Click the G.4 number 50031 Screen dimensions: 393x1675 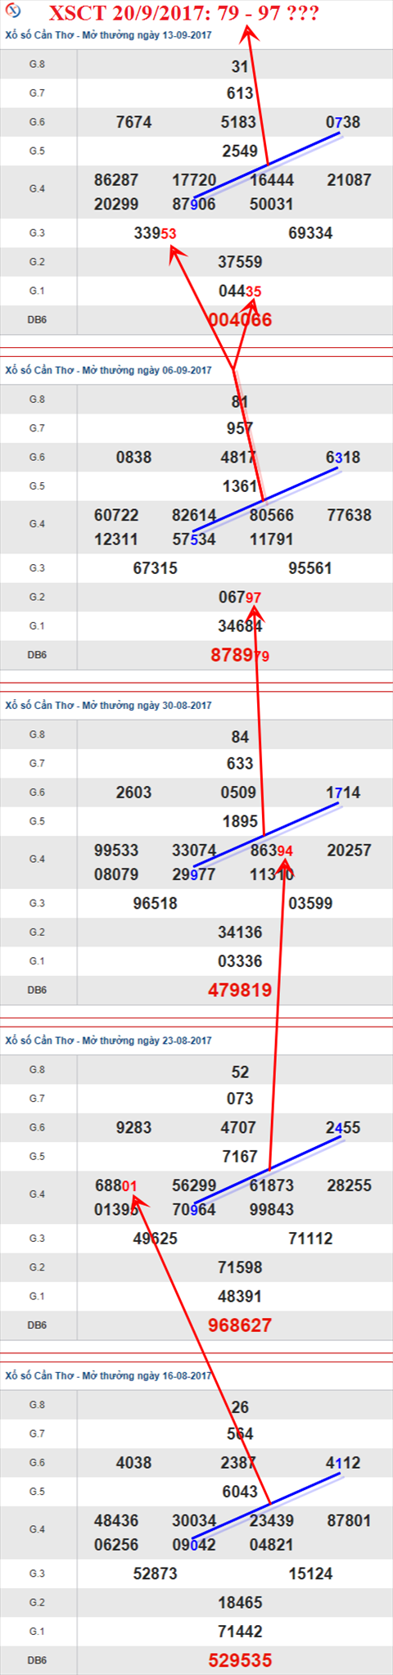272,204
